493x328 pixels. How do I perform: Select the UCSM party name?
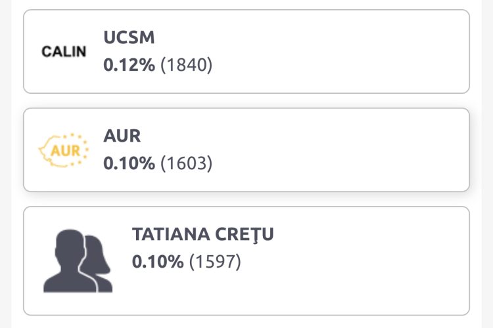pos(129,37)
